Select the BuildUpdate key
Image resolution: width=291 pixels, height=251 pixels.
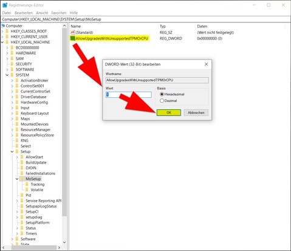(x=36, y=162)
